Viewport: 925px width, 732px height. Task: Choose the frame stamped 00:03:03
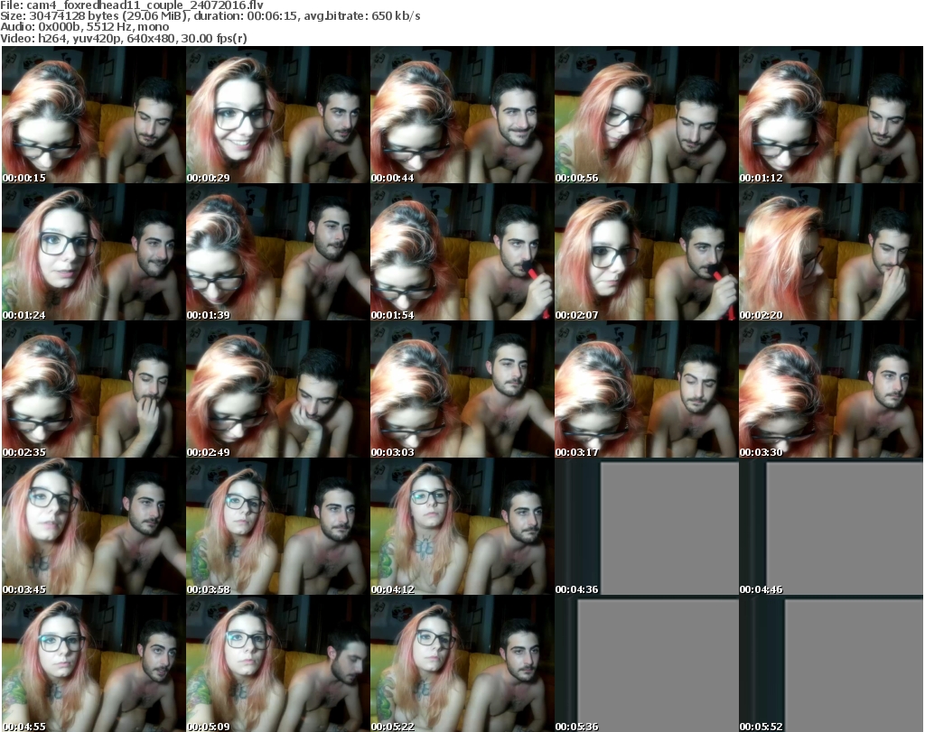462,390
